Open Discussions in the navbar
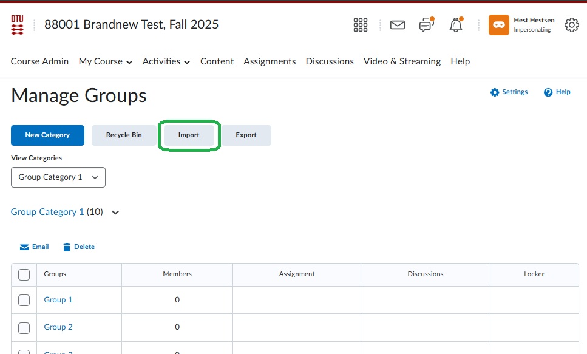Screen dimensions: 587x354 (x=330, y=61)
